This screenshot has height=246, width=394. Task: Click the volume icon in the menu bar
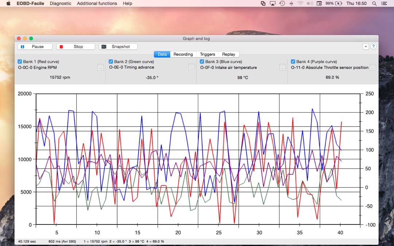pyautogui.click(x=310, y=3)
